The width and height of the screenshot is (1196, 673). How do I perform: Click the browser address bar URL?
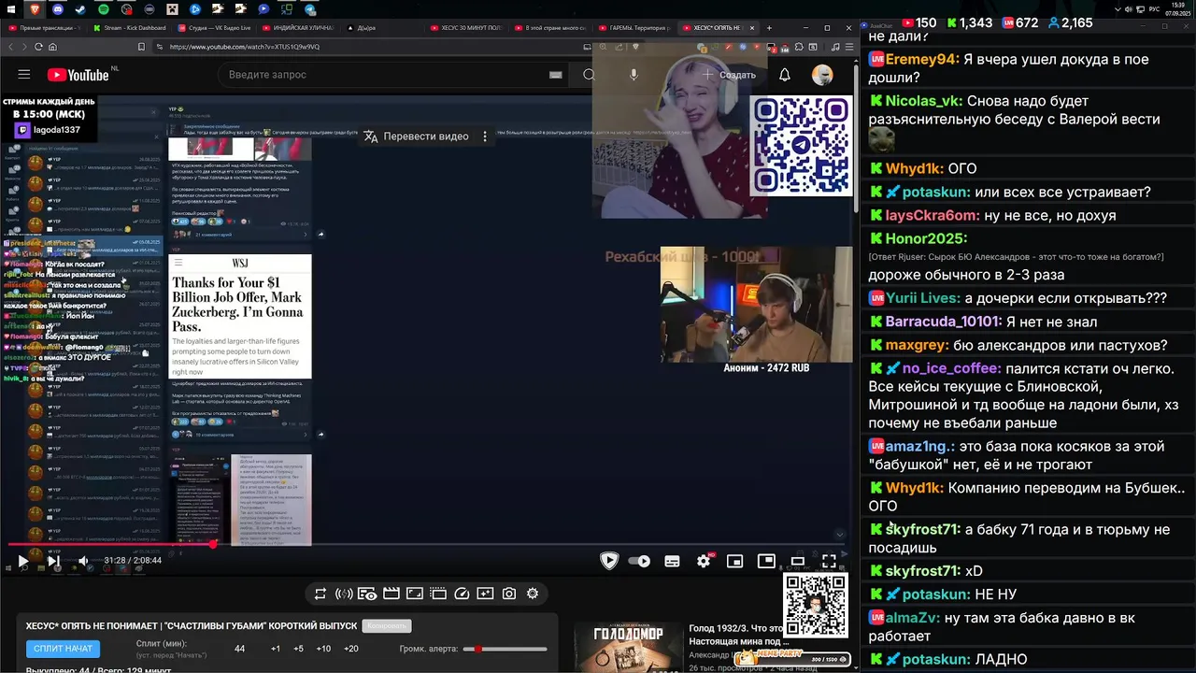[245, 47]
